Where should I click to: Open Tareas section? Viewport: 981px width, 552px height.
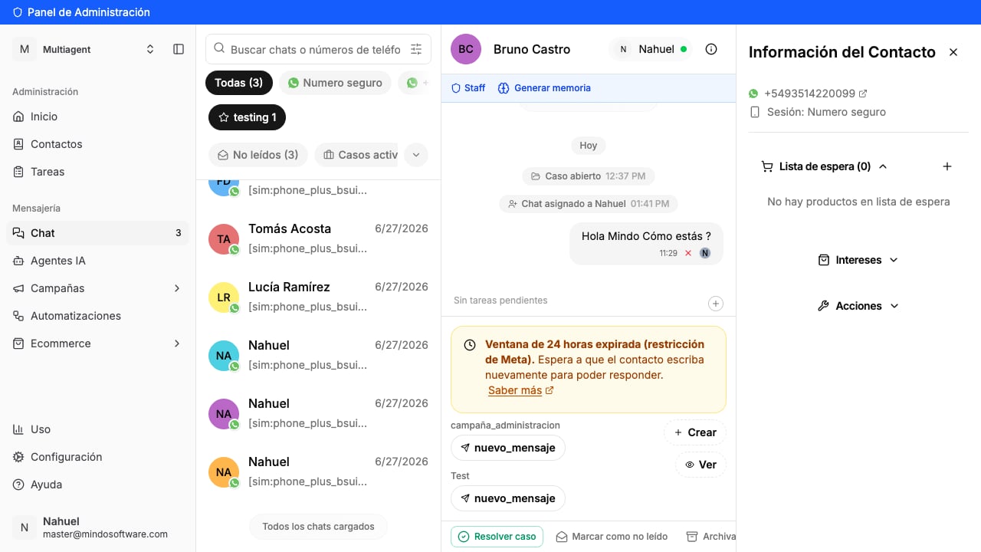tap(97, 172)
